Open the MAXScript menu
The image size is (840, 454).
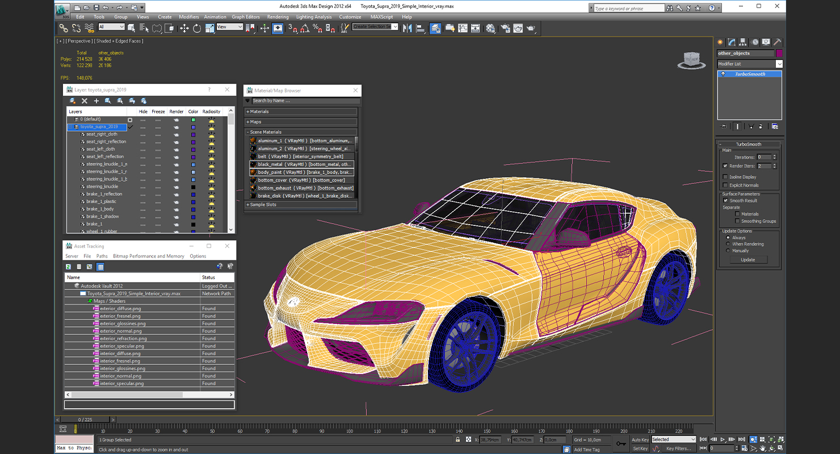[381, 17]
